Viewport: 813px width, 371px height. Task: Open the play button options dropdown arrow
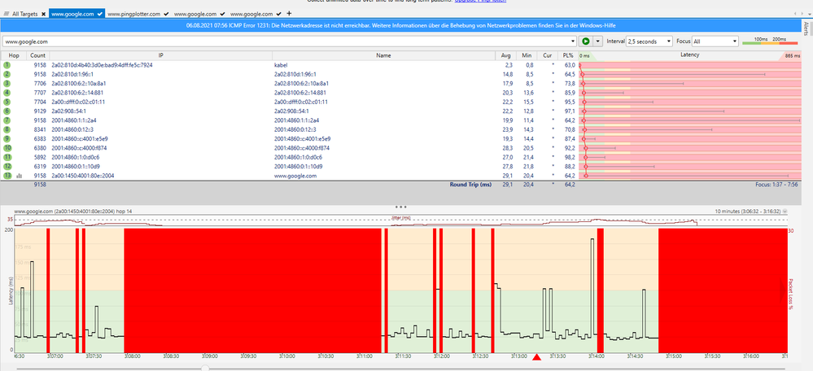(x=598, y=41)
